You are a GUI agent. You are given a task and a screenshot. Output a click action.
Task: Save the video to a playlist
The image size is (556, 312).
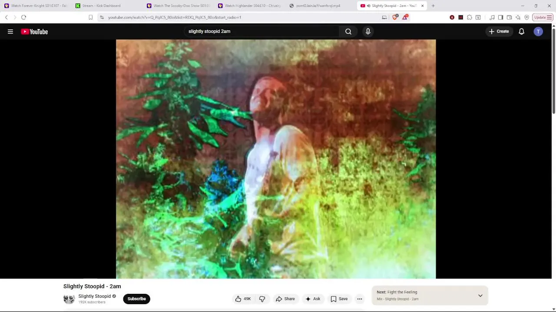(x=339, y=299)
